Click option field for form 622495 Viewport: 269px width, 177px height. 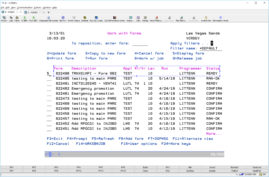coord(49,78)
